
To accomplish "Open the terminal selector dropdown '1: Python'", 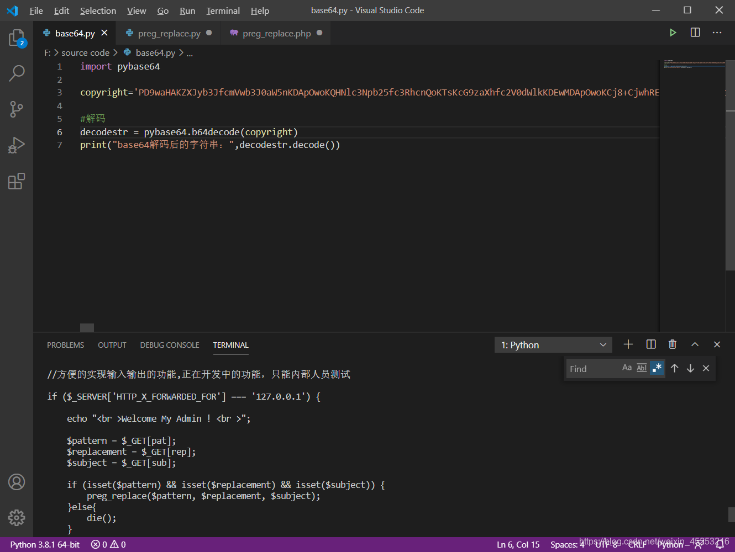I will tap(553, 345).
